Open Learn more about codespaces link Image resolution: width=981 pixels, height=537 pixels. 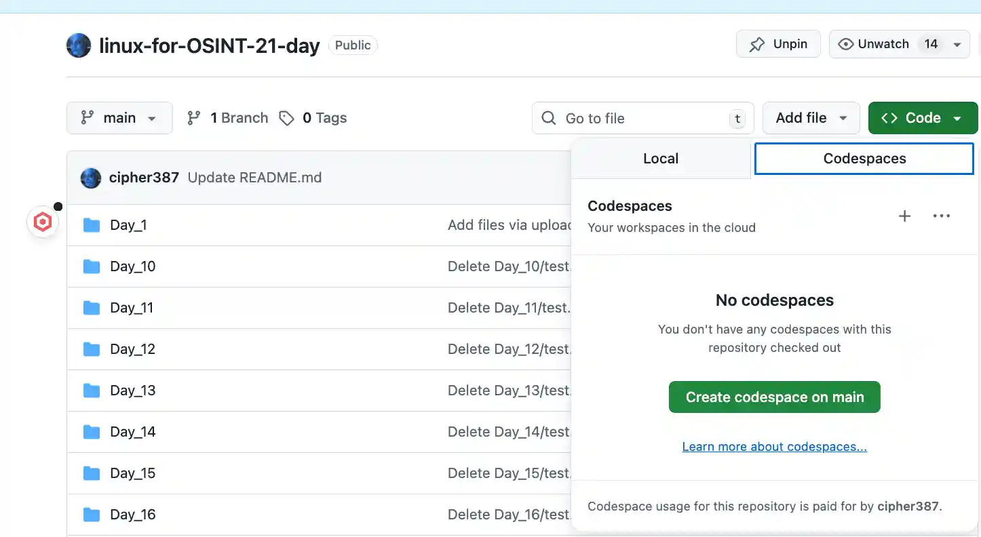[775, 447]
